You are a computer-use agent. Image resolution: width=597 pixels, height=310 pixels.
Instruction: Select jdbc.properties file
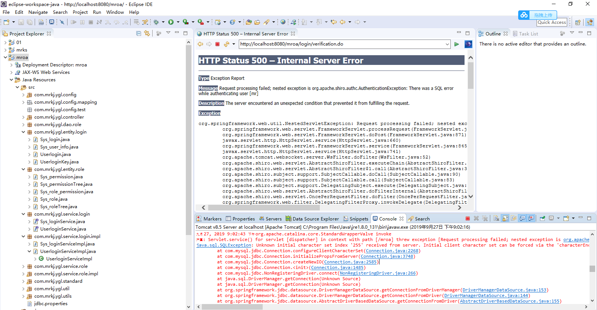[51, 304]
